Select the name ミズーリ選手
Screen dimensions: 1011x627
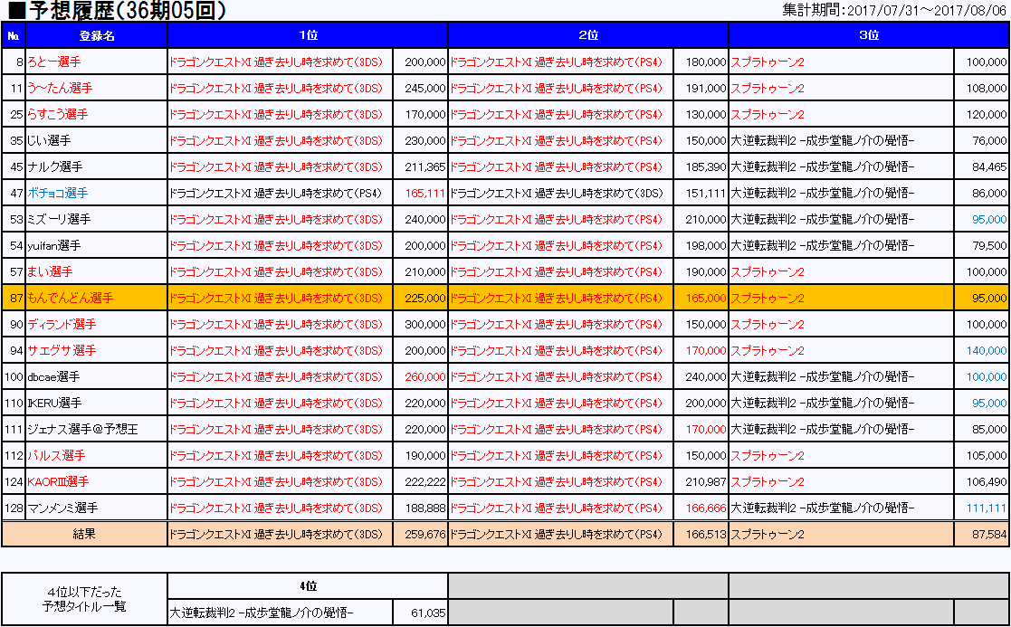click(x=59, y=220)
